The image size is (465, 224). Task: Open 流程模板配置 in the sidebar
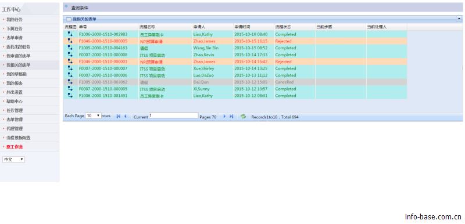point(18,138)
